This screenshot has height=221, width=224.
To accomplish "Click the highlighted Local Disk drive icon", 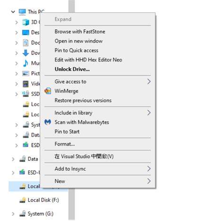I will [x=22, y=186].
